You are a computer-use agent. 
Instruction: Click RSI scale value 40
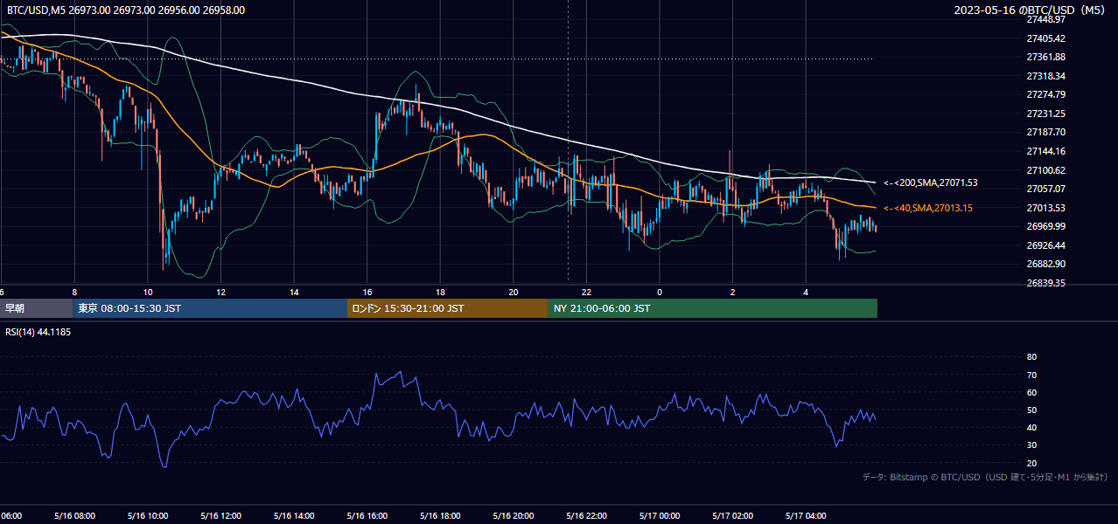click(x=1031, y=427)
